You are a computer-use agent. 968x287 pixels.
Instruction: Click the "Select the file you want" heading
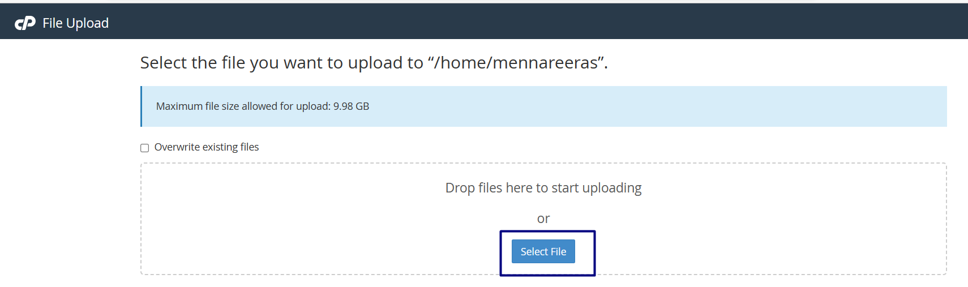click(x=374, y=62)
